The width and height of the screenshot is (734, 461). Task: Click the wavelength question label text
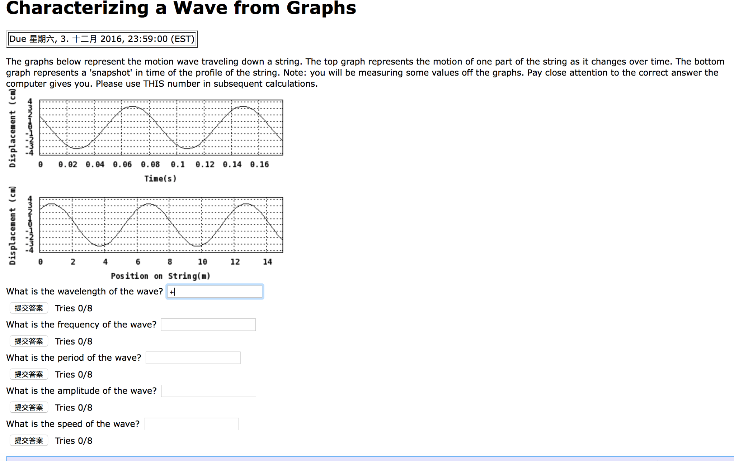[84, 291]
